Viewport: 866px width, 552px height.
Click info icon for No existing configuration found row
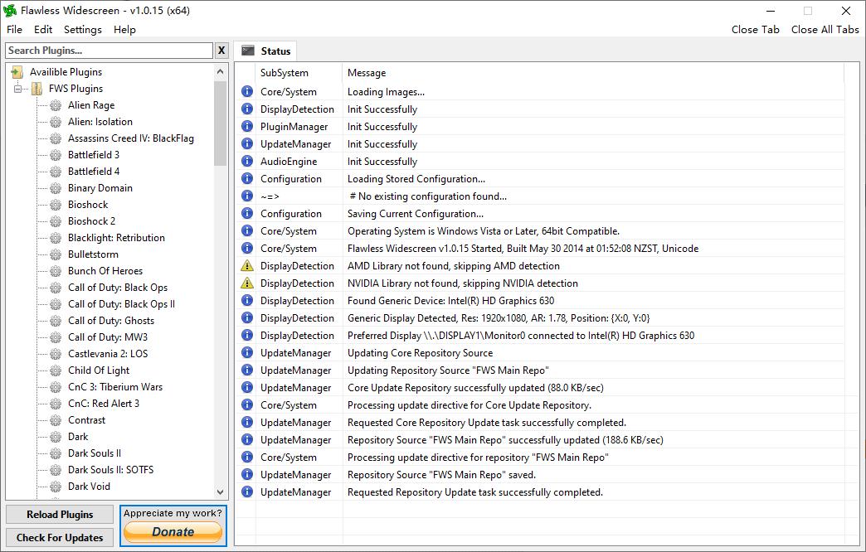[247, 196]
